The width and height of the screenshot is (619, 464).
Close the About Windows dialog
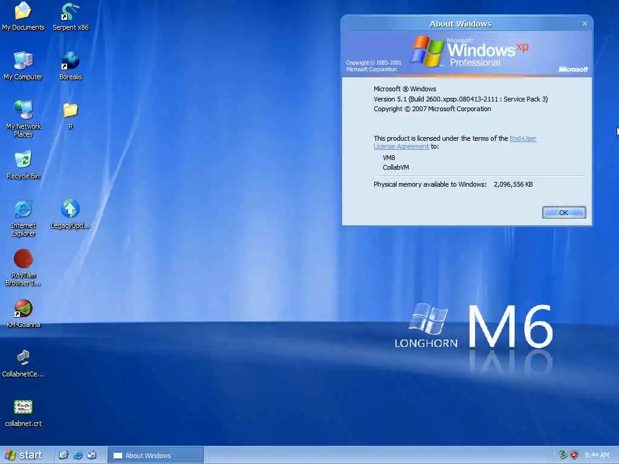(585, 24)
